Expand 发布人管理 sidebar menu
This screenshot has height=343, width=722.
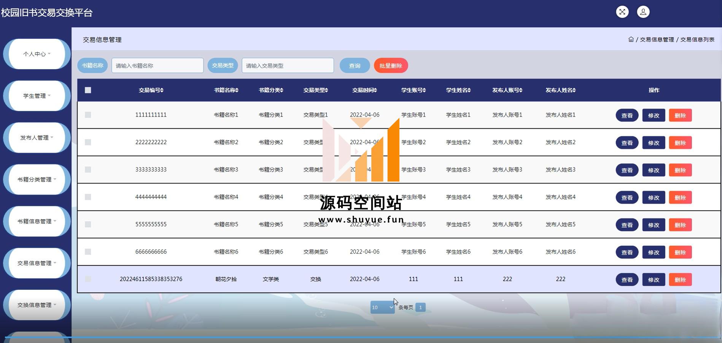(x=37, y=138)
